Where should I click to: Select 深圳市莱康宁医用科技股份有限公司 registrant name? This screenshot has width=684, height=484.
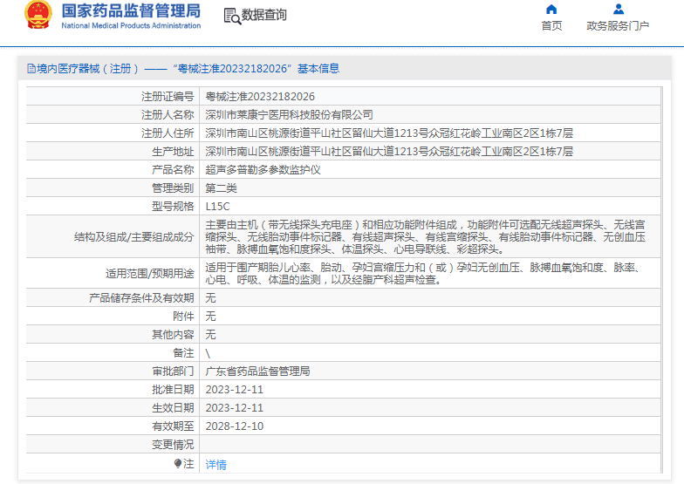pyautogui.click(x=290, y=115)
